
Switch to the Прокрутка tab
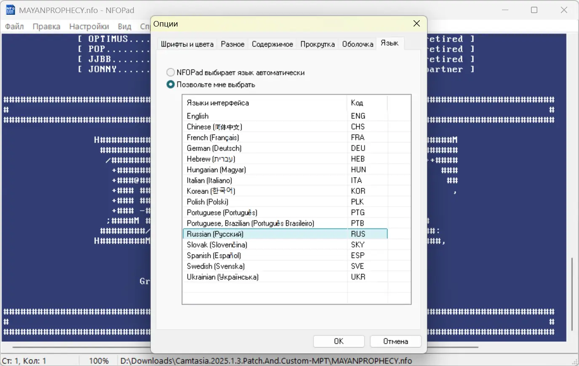pos(318,44)
